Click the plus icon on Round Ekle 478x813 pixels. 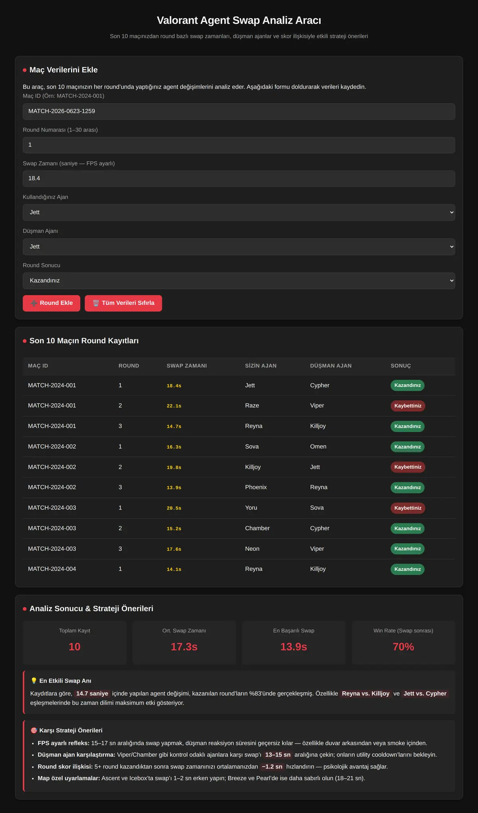(x=34, y=303)
